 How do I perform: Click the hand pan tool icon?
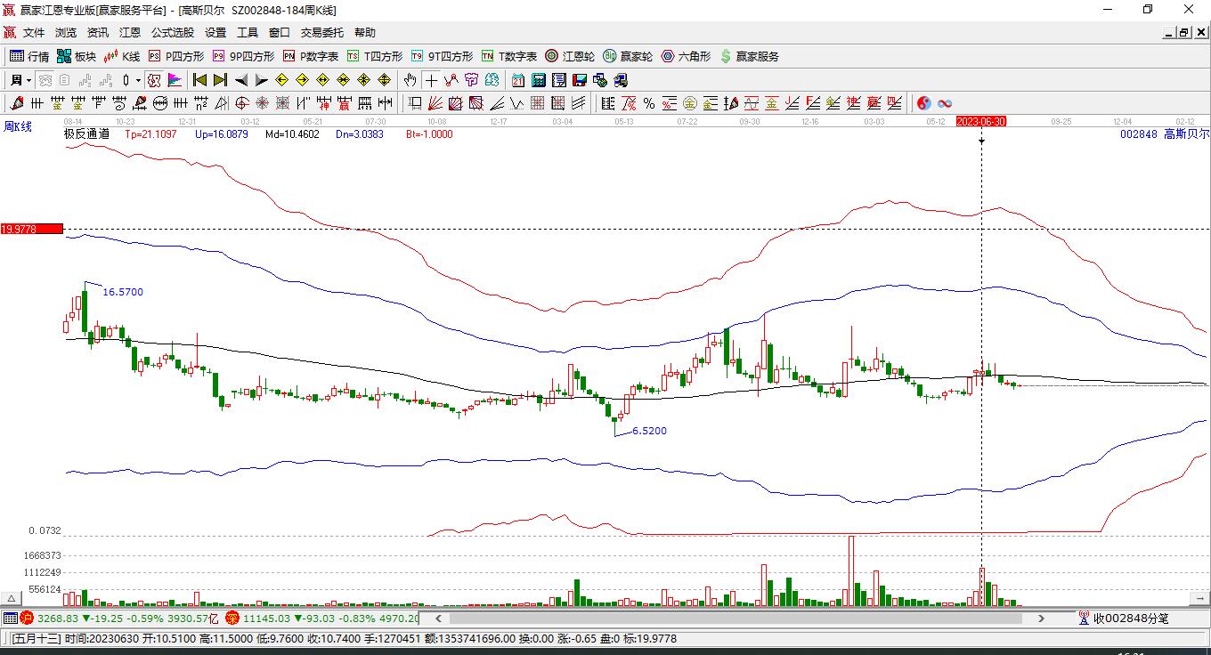tap(410, 80)
